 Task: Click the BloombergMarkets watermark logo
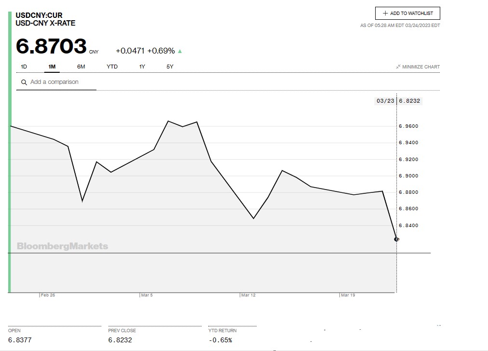pyautogui.click(x=62, y=246)
